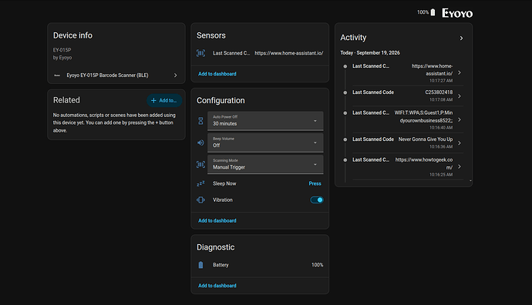
Task: Click timeline dot for 10:16:40 AM entry
Action: [x=345, y=113]
